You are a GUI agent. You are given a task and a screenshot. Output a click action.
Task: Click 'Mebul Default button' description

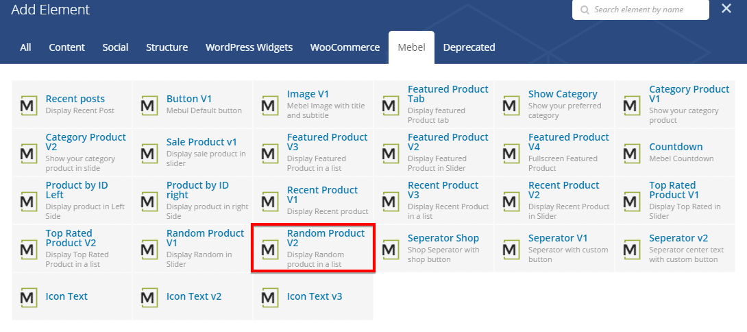click(204, 110)
